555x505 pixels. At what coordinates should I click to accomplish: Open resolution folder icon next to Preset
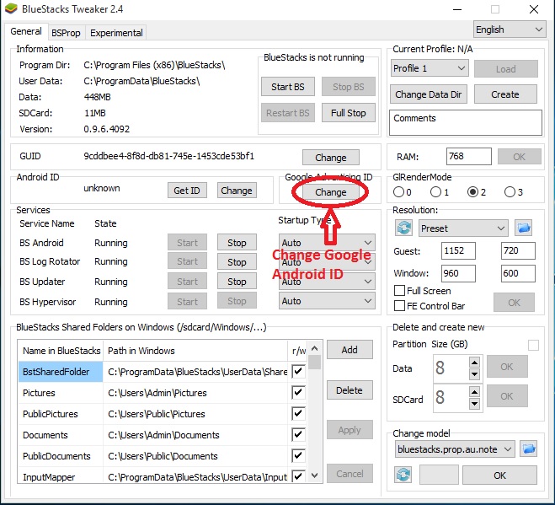524,228
